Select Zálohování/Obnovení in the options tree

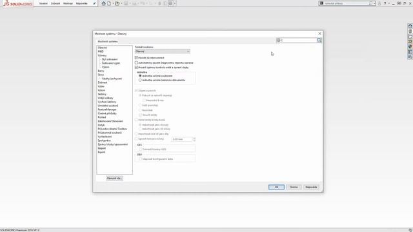click(x=110, y=121)
